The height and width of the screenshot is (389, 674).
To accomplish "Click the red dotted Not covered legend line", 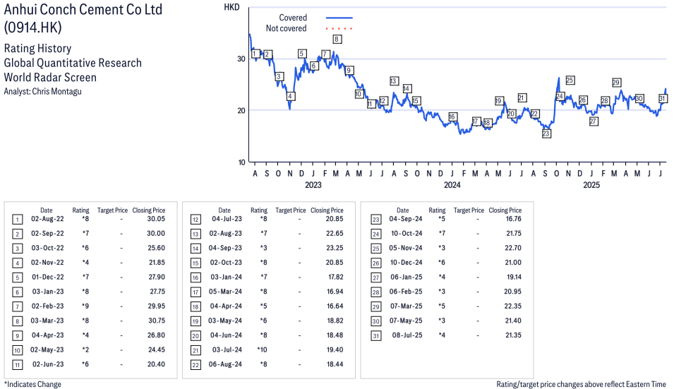I will click(x=339, y=29).
